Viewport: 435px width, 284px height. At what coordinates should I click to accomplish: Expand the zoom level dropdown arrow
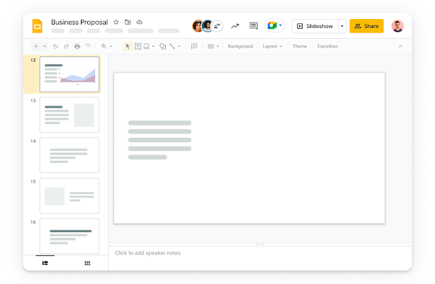point(111,46)
